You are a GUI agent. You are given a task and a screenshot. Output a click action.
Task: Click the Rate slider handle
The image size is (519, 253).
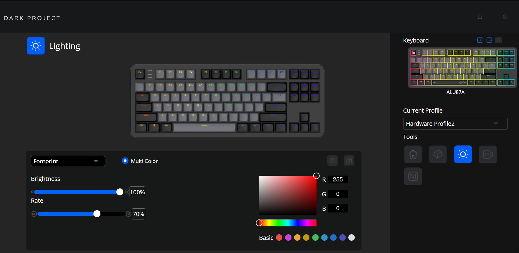97,214
